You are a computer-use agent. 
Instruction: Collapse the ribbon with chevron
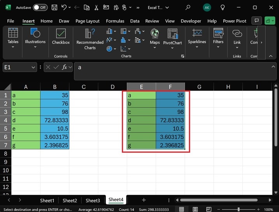tap(271, 56)
